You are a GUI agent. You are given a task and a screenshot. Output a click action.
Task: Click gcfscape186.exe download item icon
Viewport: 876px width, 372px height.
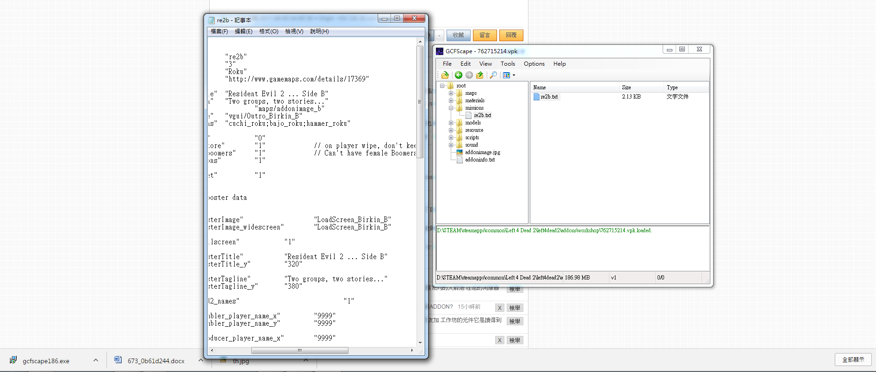pyautogui.click(x=13, y=360)
